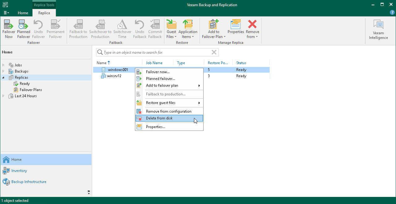This screenshot has height=204, width=396.
Task: Choose Remove from configuration menu entry
Action: click(169, 111)
